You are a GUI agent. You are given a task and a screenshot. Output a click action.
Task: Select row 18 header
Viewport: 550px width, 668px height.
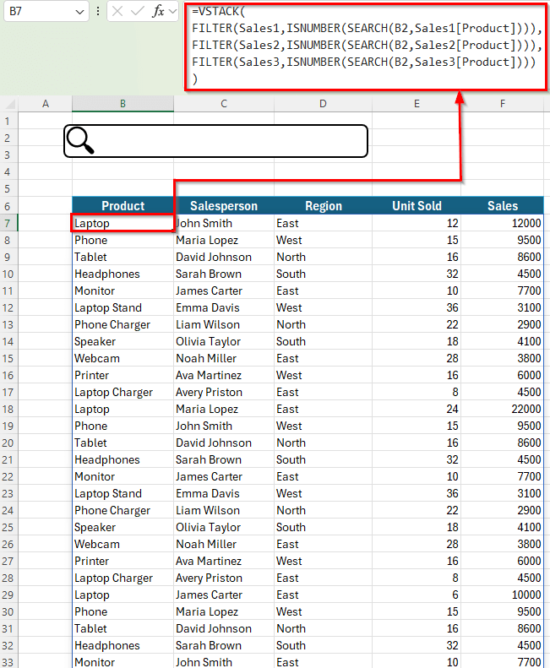(x=9, y=409)
